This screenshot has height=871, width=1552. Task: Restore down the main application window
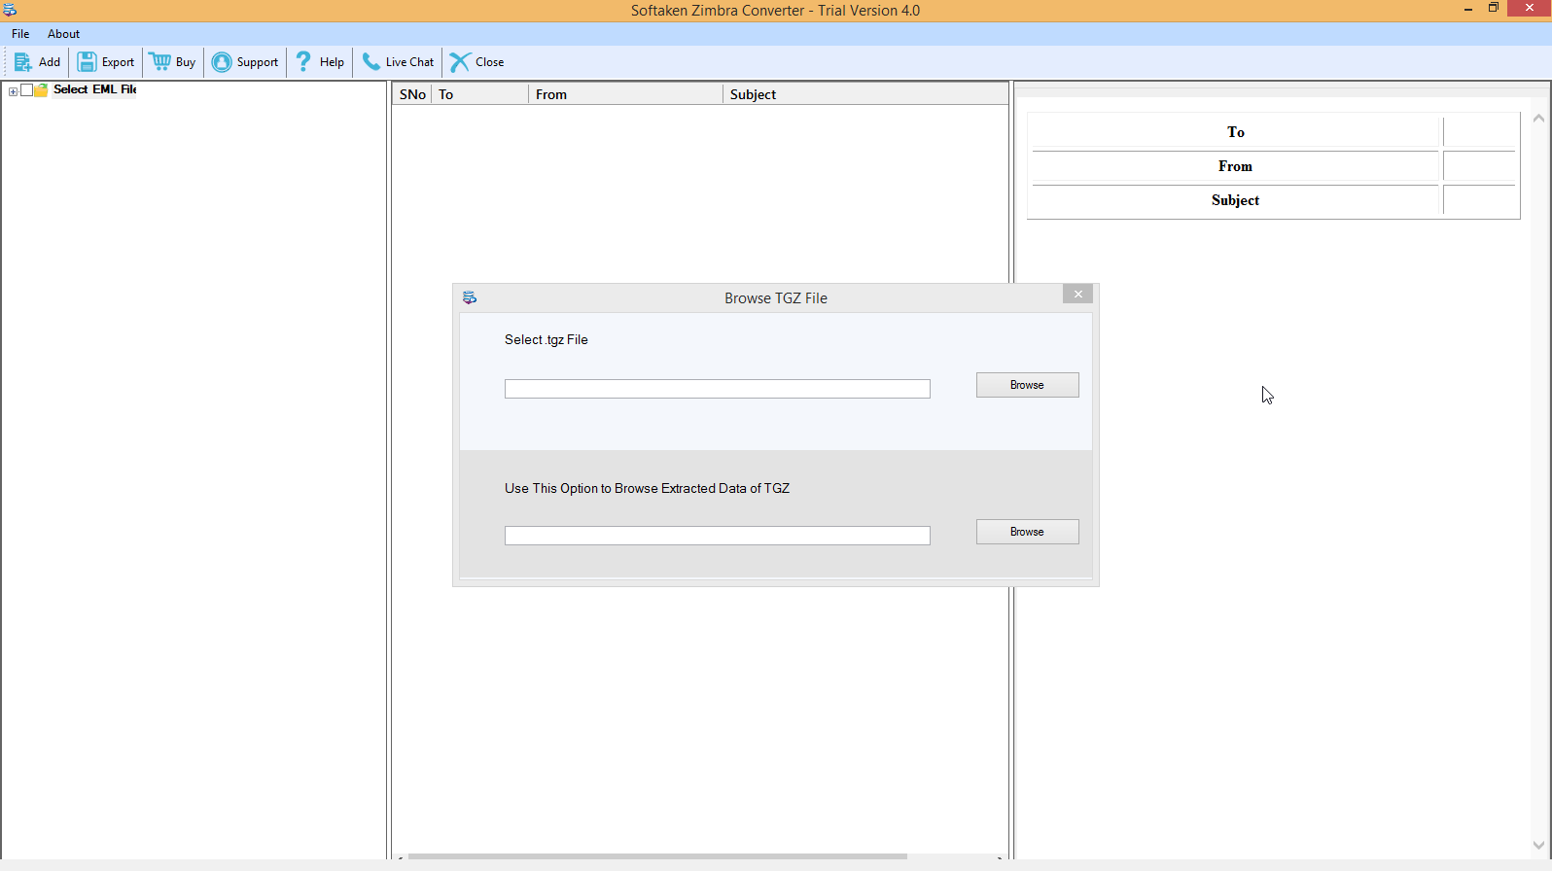point(1494,9)
